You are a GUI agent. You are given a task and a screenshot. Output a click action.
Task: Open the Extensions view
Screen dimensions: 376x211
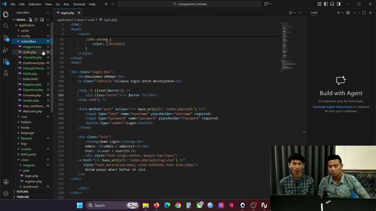pyautogui.click(x=6, y=62)
